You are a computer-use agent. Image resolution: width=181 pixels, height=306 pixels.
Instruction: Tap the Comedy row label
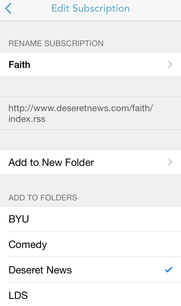pos(28,245)
